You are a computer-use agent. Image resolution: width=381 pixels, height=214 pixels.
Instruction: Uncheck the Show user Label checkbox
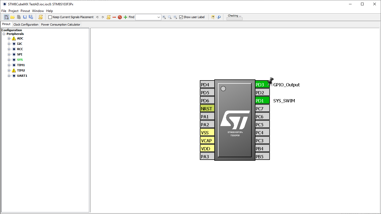[181, 17]
